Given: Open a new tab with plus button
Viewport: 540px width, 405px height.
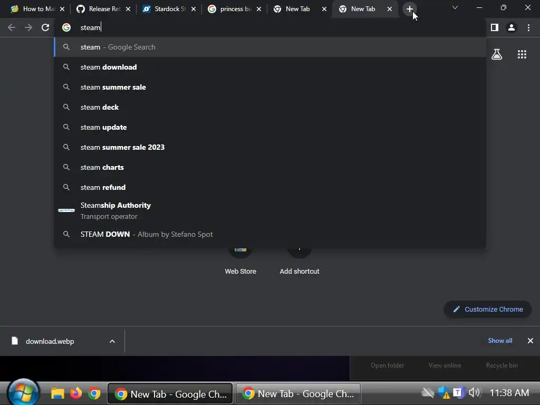Looking at the screenshot, I should 409,9.
